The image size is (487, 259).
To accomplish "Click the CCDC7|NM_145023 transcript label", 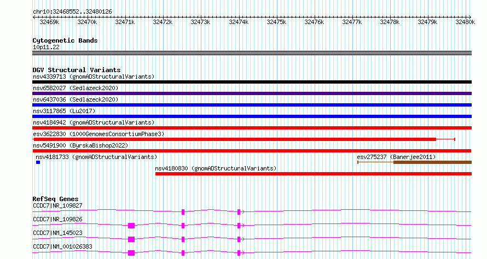I will (57, 233).
